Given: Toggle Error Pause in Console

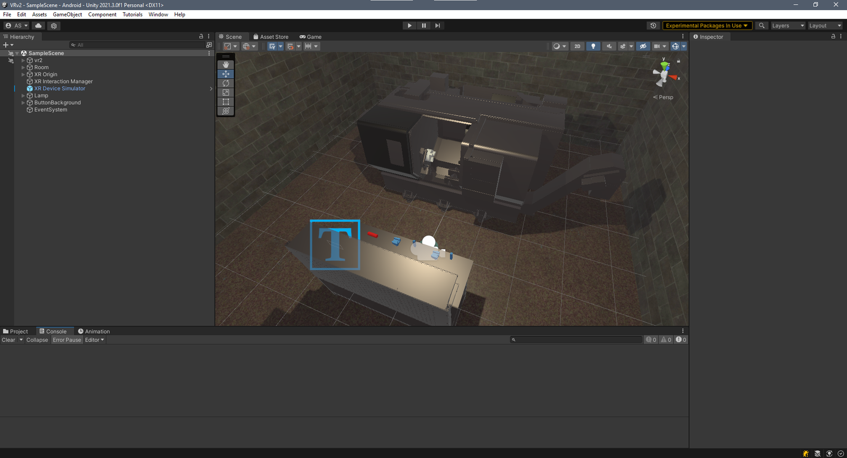Looking at the screenshot, I should pyautogui.click(x=67, y=340).
